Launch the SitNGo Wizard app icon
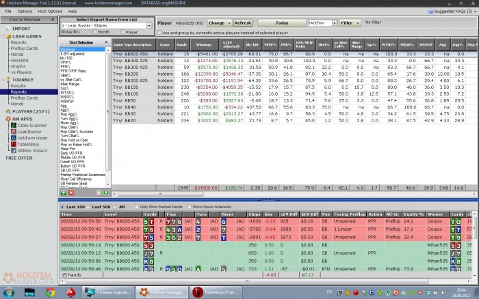Screen dimensions: 479x299 (14, 151)
